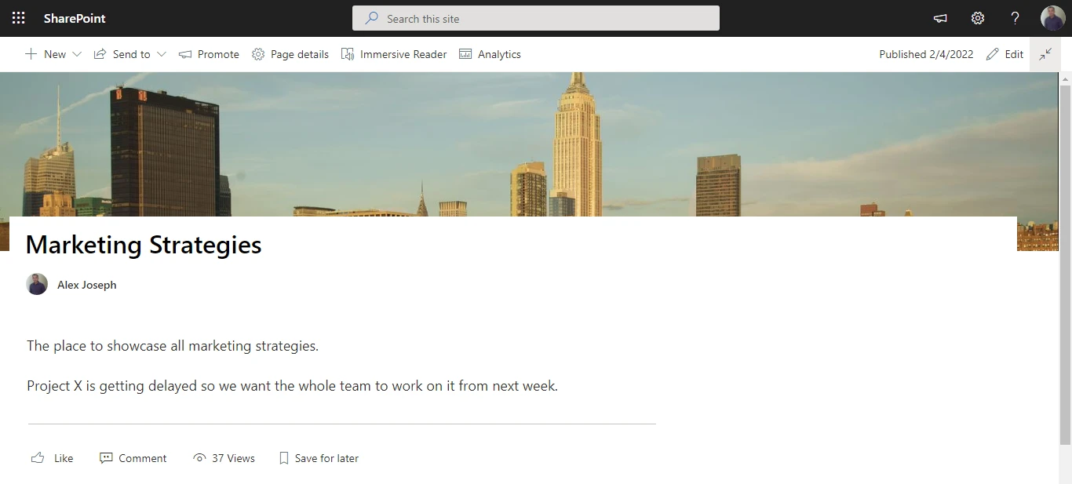Click Promote in the command bar
This screenshot has width=1072, height=484.
click(209, 54)
